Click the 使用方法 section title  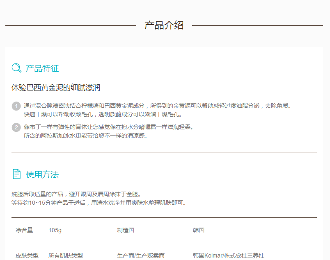(42, 174)
